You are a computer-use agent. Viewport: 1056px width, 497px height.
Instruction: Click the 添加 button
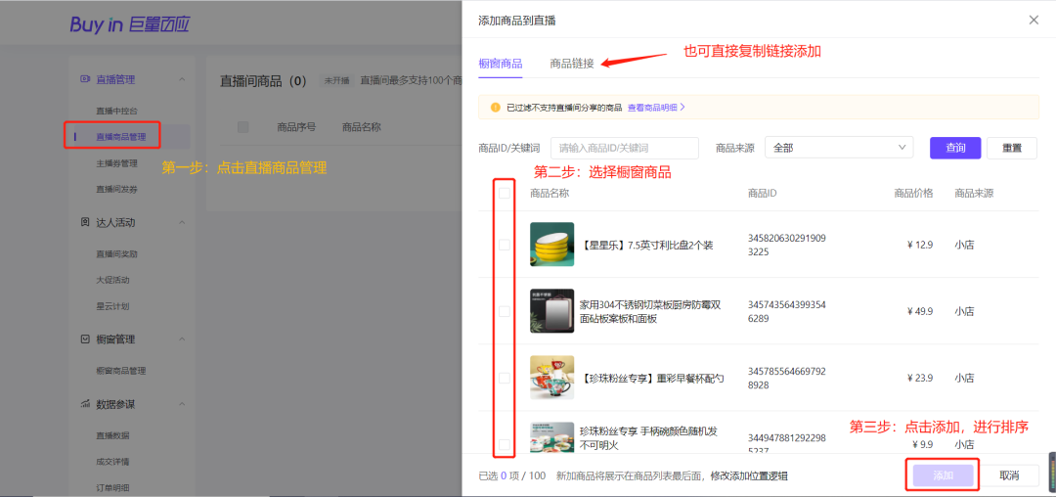(943, 475)
